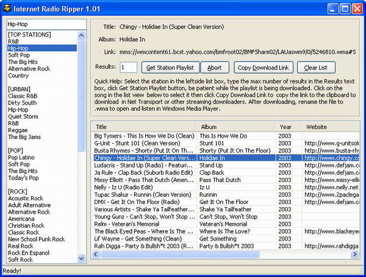The width and height of the screenshot is (366, 277).
Task: Select Classic Rock station
Action: click(x=24, y=233)
